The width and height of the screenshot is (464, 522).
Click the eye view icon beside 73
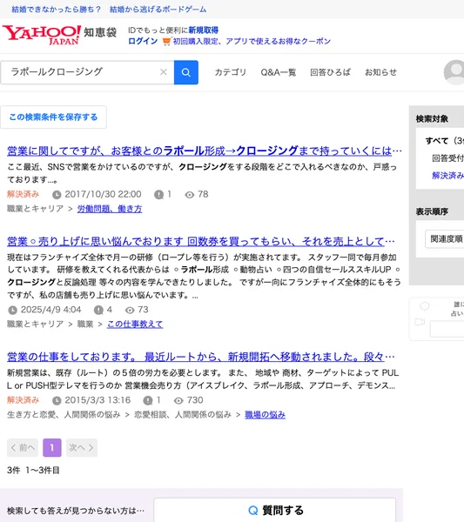pos(130,311)
